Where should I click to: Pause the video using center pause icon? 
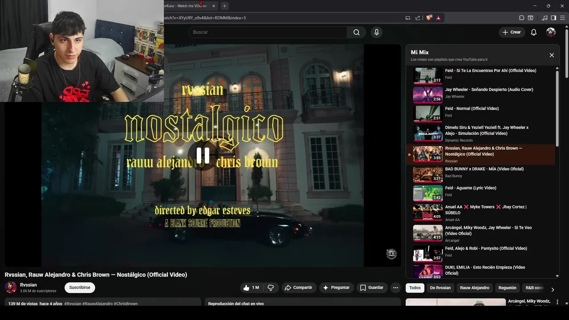[203, 155]
